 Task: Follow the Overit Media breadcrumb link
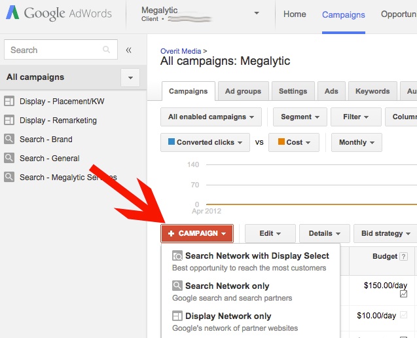tap(181, 50)
